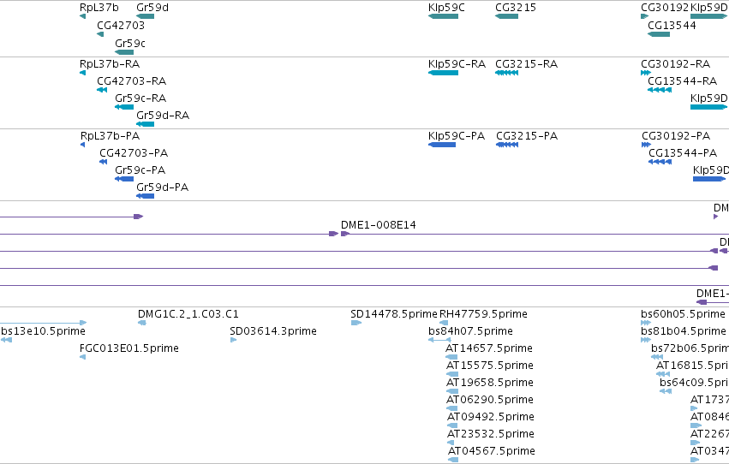Open the AT06290.5prime EST
Screen dimensions: 729x464
click(452, 408)
